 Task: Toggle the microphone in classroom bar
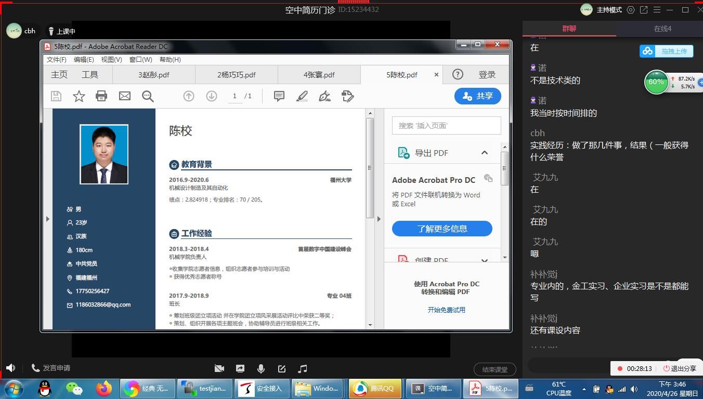pos(261,368)
